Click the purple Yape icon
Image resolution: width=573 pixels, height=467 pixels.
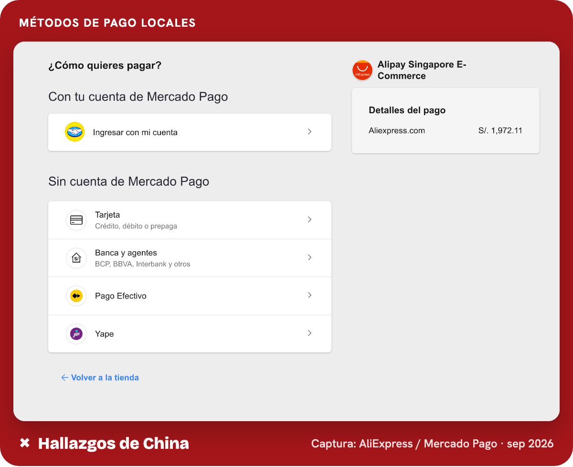76,334
